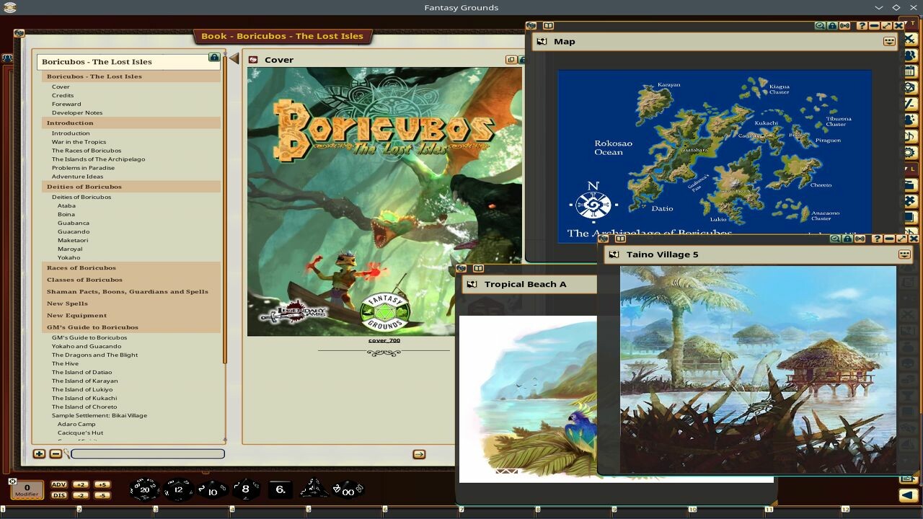Open the character selection sidebar icon
This screenshot has width=923, height=519.
[907, 56]
